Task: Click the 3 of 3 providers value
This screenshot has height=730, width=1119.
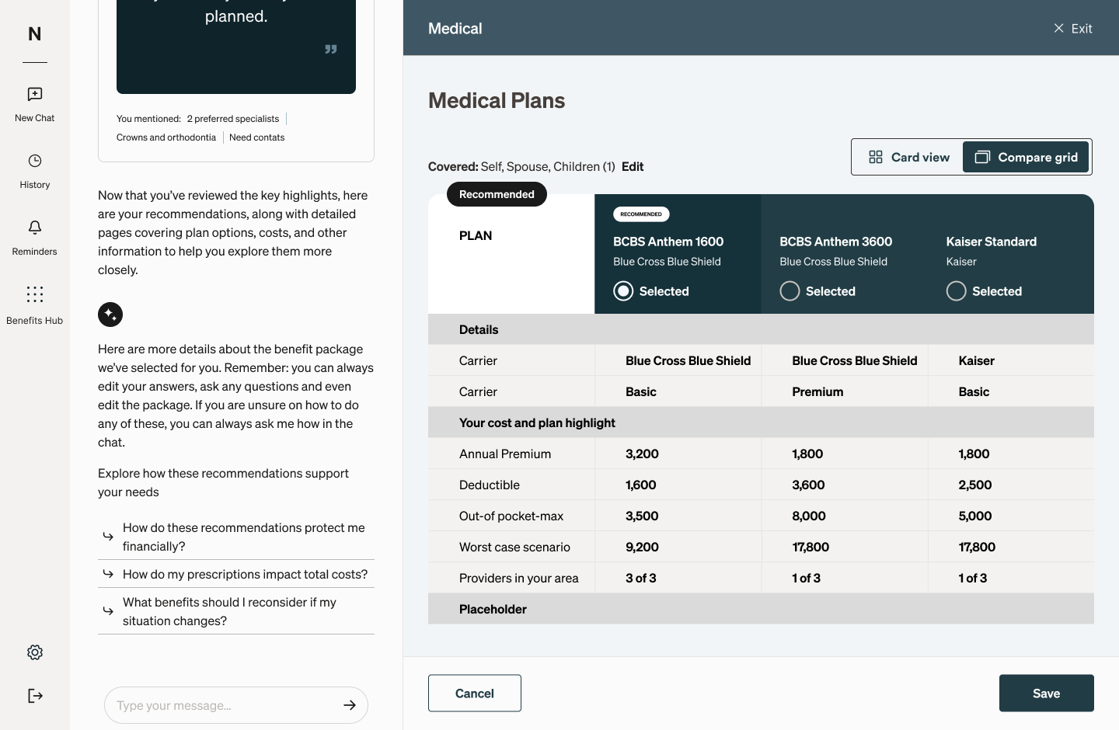Action: pyautogui.click(x=641, y=578)
